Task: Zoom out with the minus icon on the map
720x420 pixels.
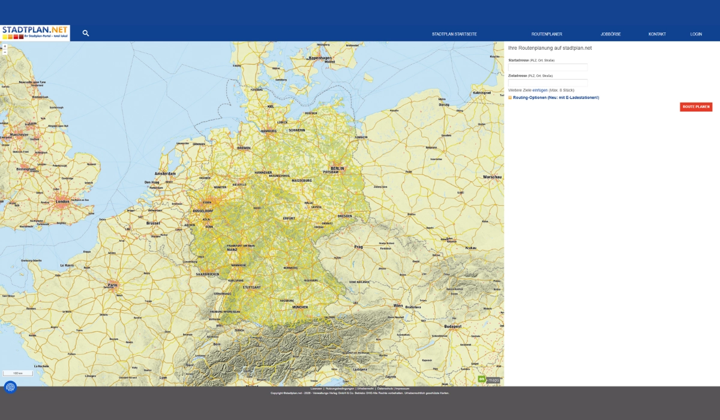Action: 5,51
